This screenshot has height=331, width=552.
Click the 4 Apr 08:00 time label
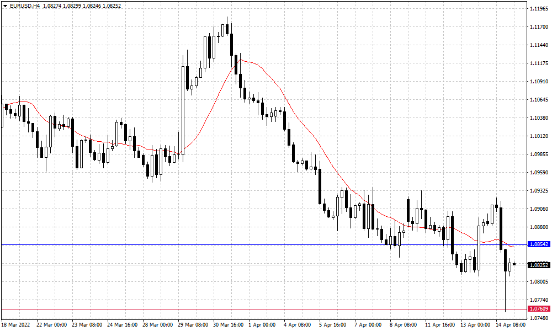click(297, 325)
